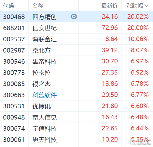Click the 涨跌幅 column header
Viewport: 153px width, 147px height.
pos(135,6)
